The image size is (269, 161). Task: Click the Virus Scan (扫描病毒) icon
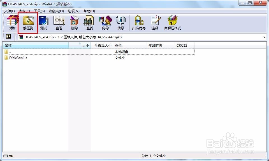pyautogui.click(x=139, y=23)
